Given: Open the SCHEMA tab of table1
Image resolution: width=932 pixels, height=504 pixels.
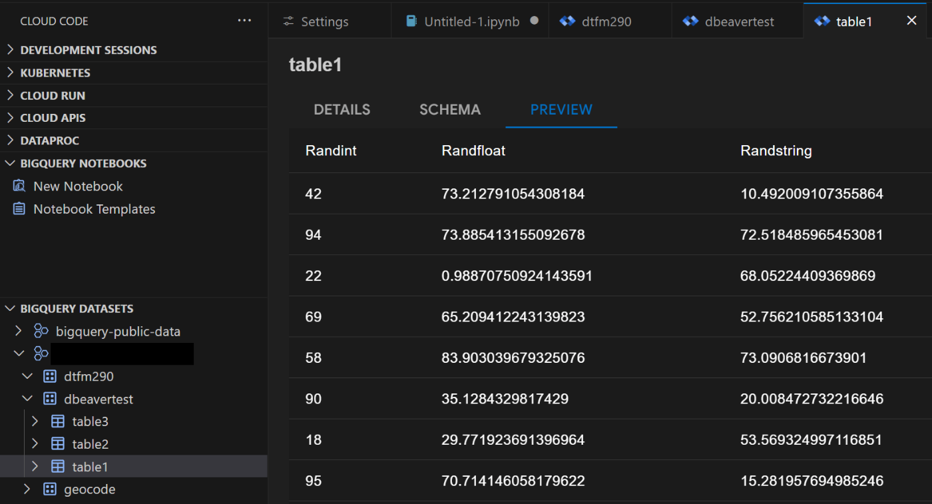Looking at the screenshot, I should (450, 110).
